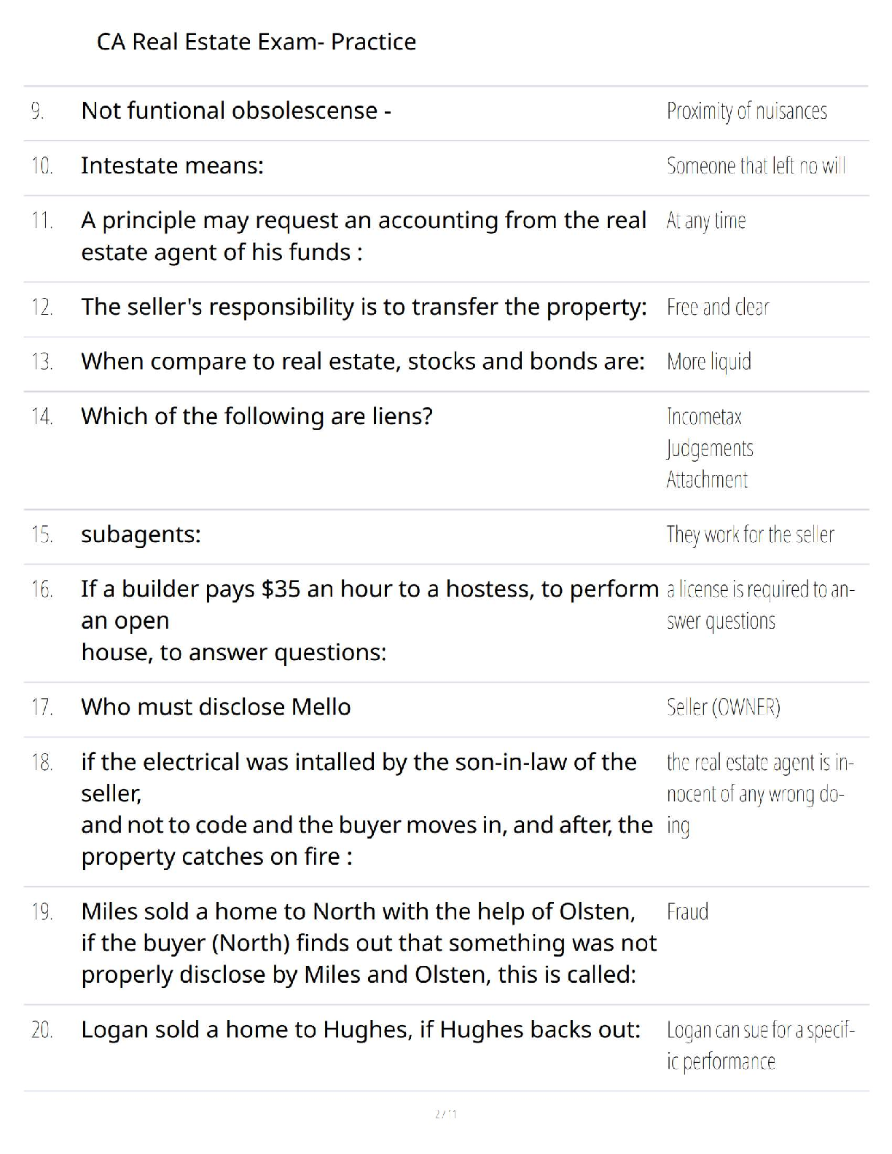The image size is (892, 1154).
Task: Click the 'subagents:' term
Action: point(141,535)
